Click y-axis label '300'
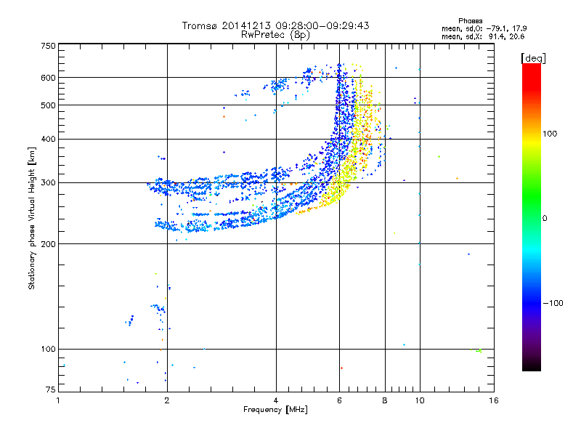This screenshot has height=436, width=581. 48,183
